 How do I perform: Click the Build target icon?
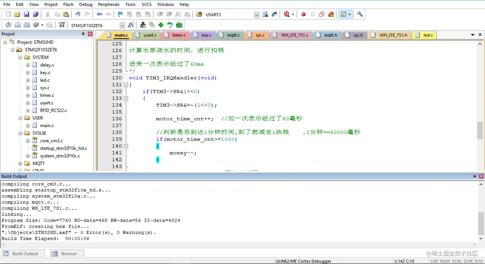click(18, 25)
